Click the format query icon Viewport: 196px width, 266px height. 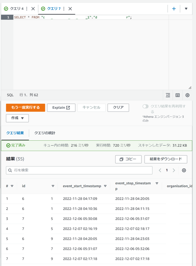pyautogui.click(x=168, y=95)
